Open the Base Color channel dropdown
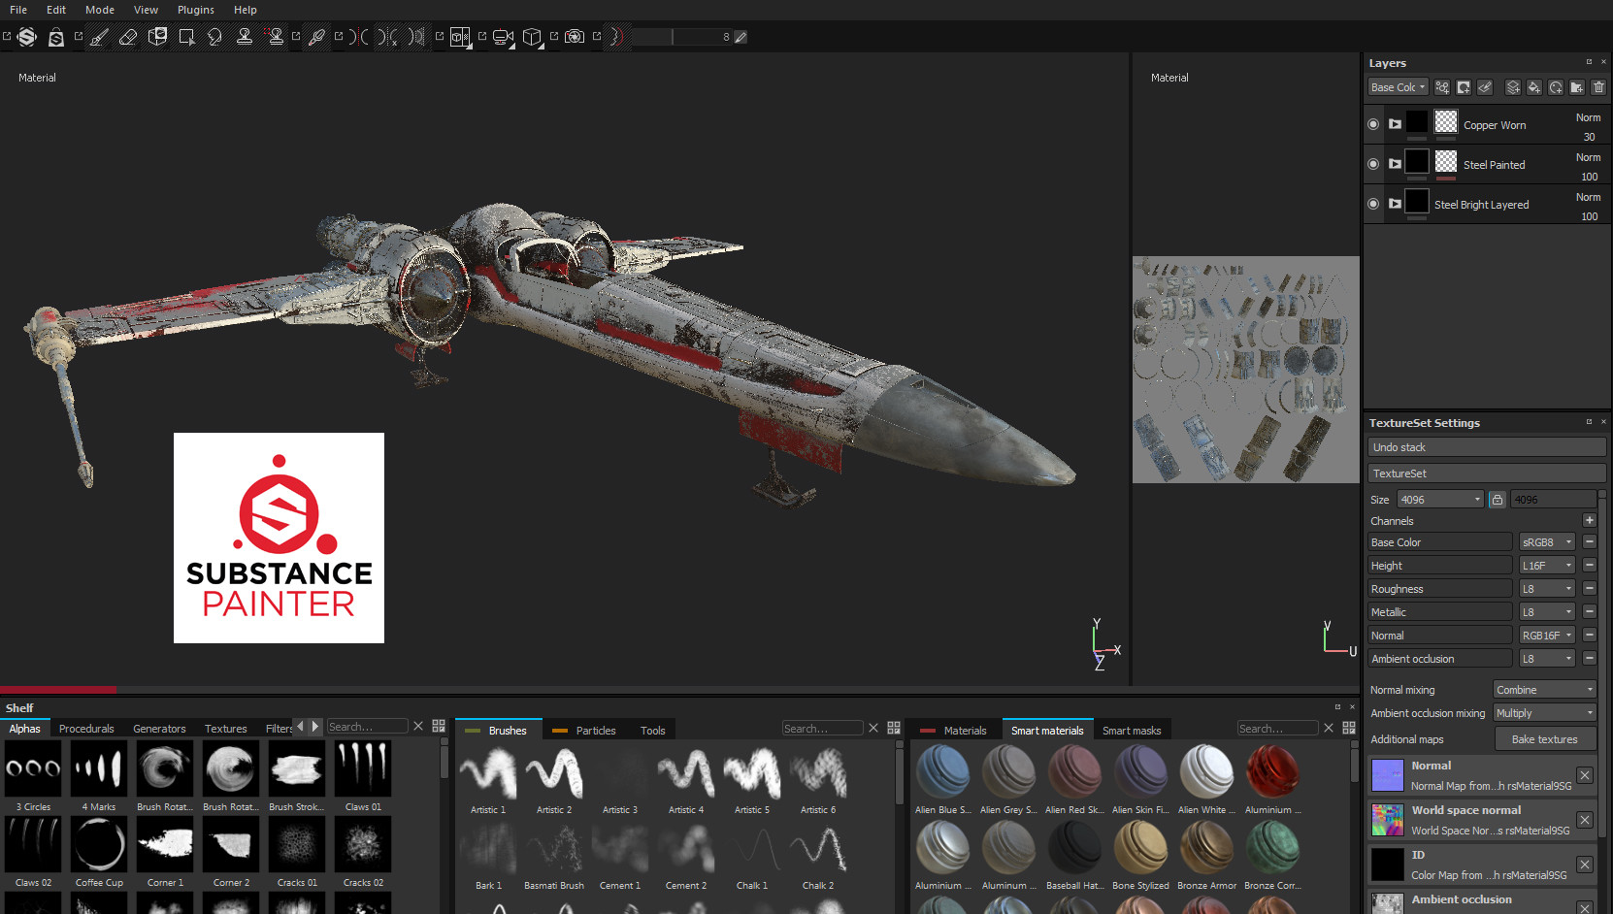Viewport: 1613px width, 914px height. (x=1398, y=87)
